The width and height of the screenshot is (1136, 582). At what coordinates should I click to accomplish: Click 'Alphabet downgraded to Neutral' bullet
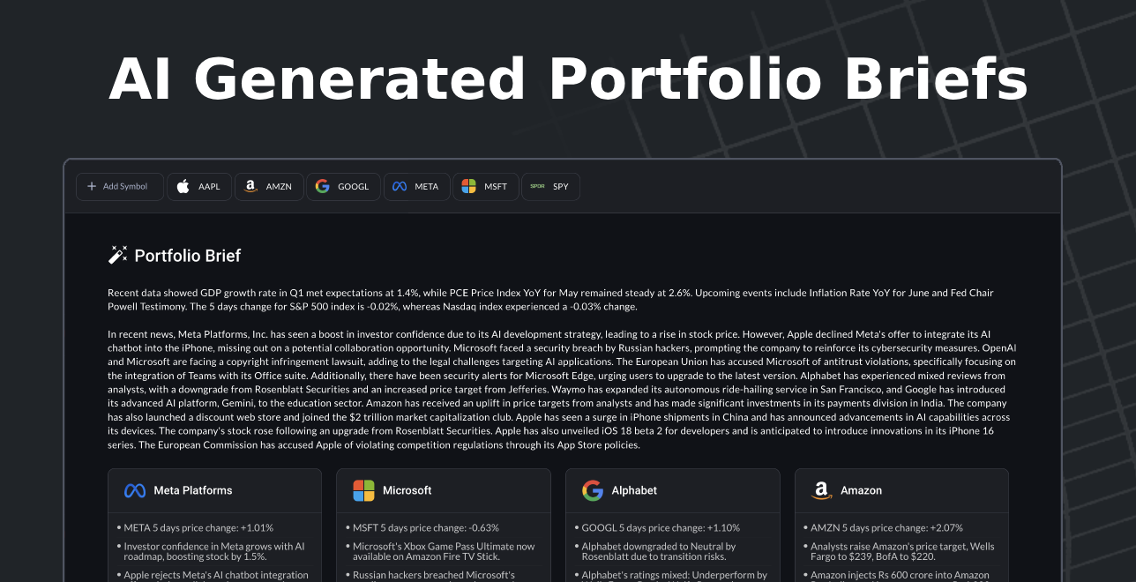point(659,552)
